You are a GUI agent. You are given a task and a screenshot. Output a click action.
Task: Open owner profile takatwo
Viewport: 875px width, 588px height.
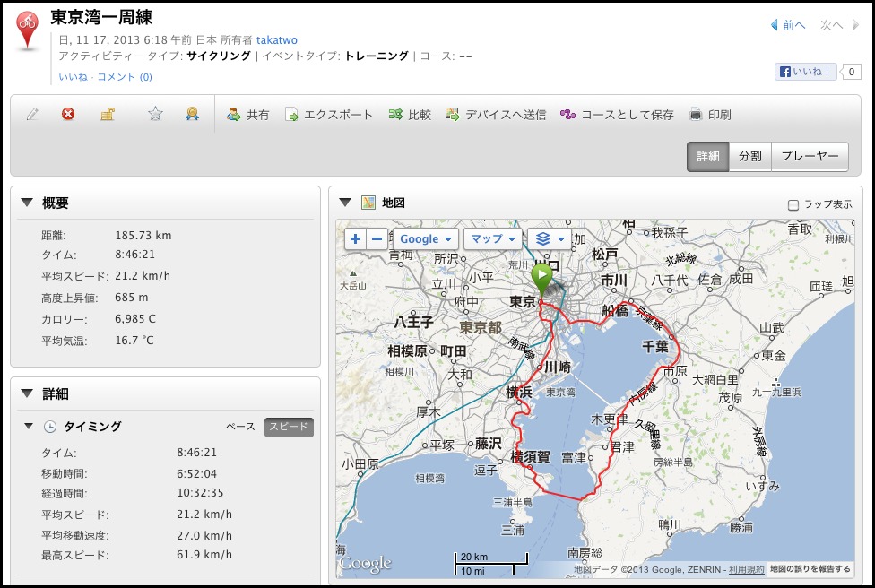pos(277,40)
